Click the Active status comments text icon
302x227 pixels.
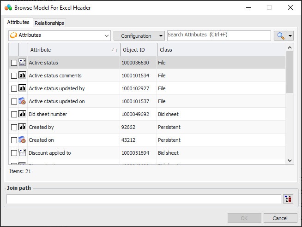pos(22,76)
